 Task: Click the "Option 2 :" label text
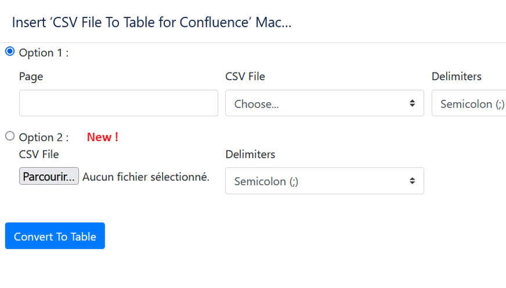[x=44, y=138]
